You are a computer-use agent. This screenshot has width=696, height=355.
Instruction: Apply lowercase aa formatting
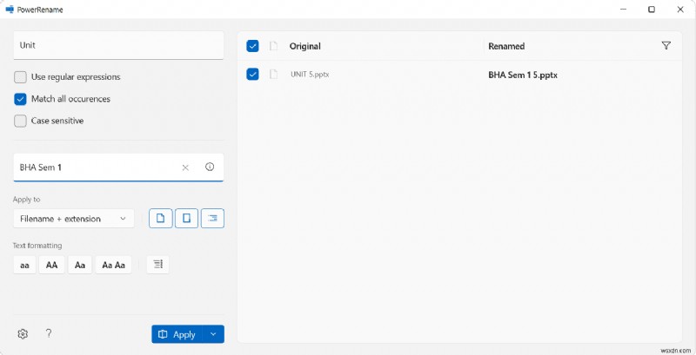pyautogui.click(x=25, y=265)
